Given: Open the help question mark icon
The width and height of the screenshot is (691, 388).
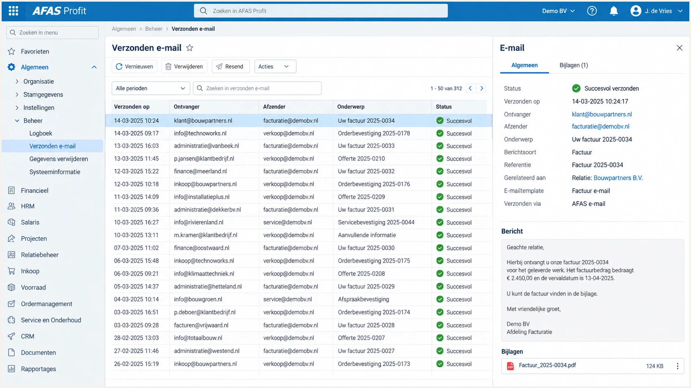Looking at the screenshot, I should [592, 11].
